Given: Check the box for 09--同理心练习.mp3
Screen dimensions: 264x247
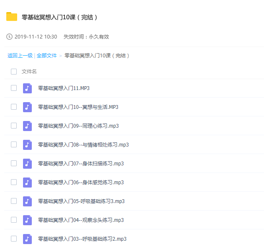Looking at the screenshot, I should (x=14, y=126).
